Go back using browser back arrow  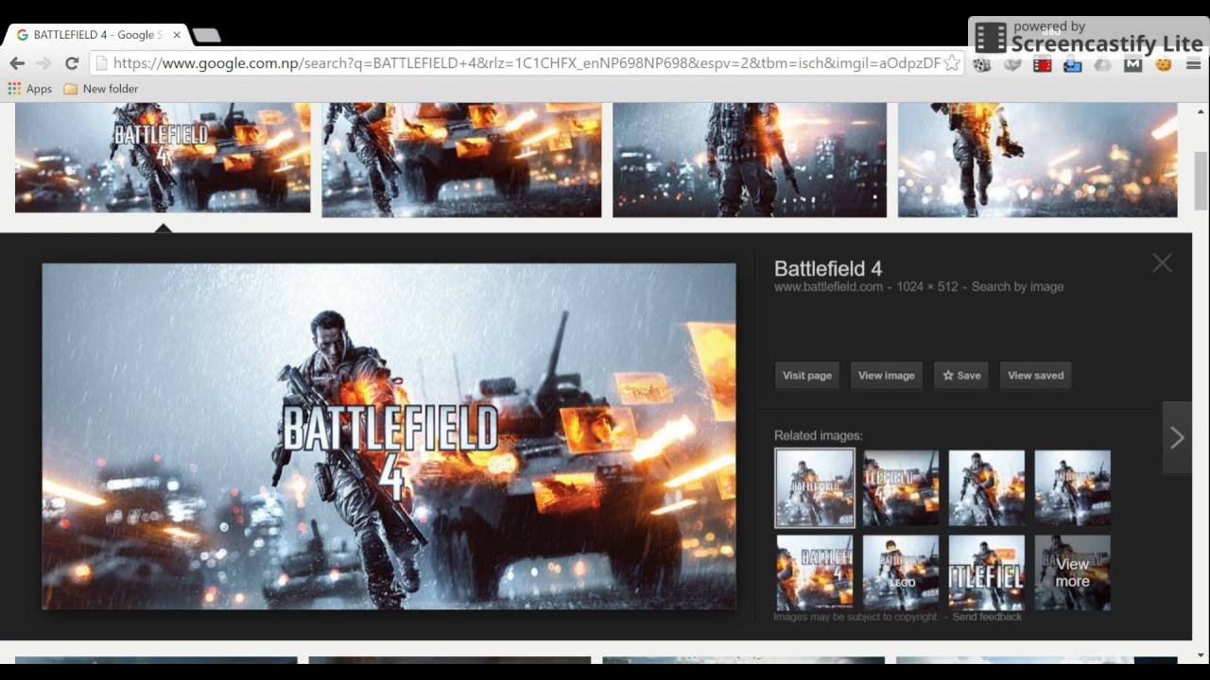point(17,63)
